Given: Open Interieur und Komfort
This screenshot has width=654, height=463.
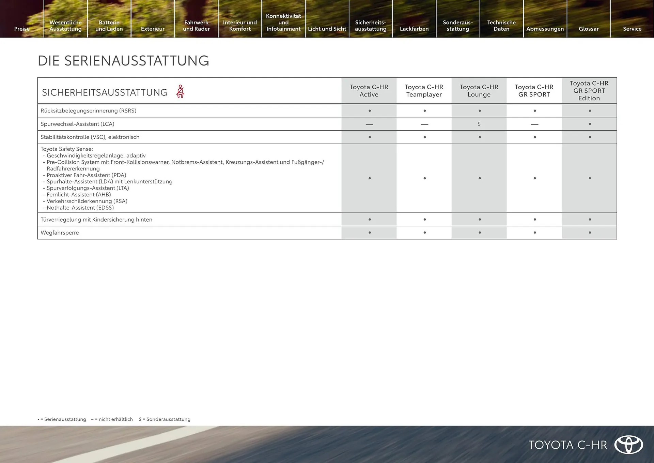Looking at the screenshot, I should (240, 26).
